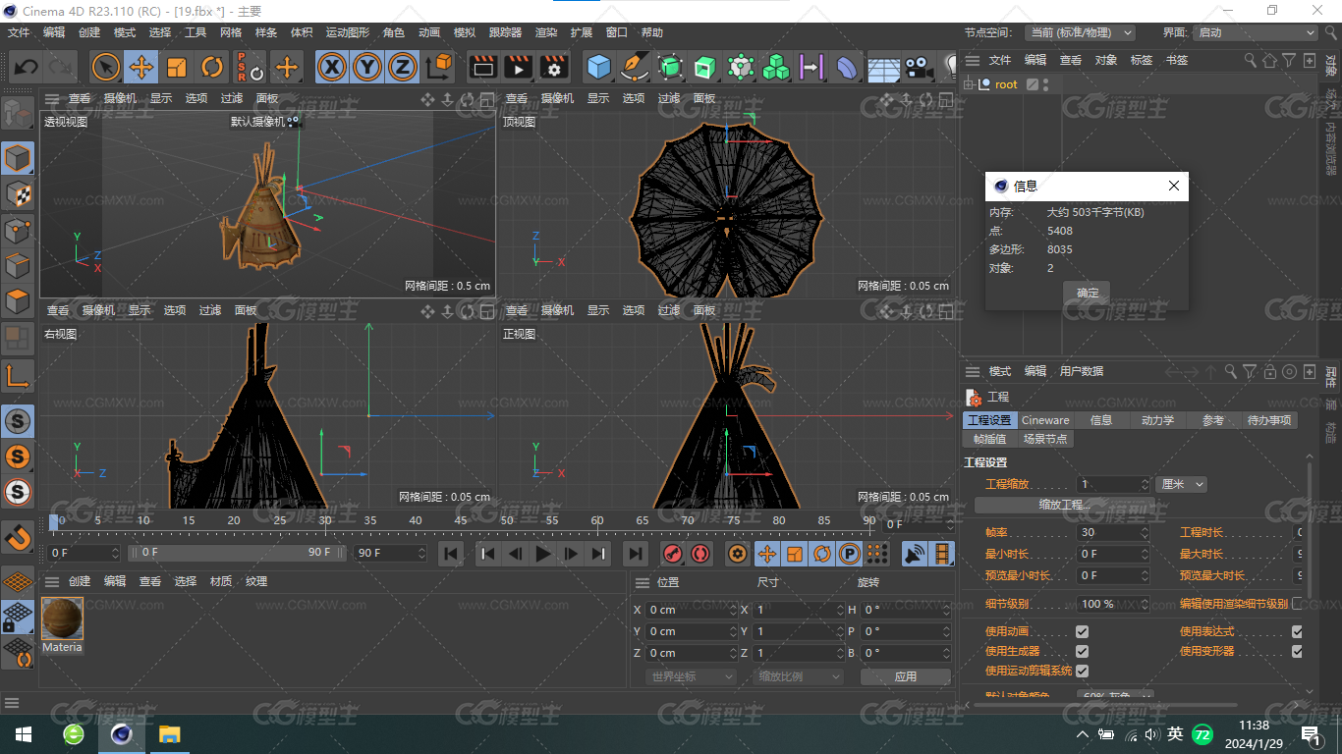Toggle the 使用表达式 checkbox
1342x754 pixels.
point(1297,631)
